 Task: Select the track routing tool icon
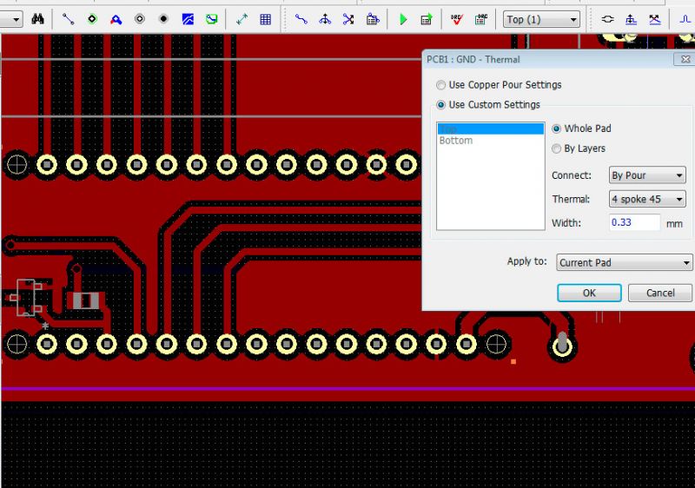point(69,19)
